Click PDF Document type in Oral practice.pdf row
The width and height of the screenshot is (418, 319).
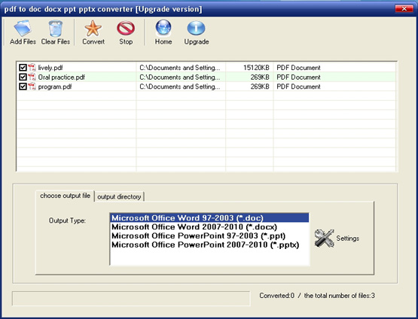(x=298, y=77)
